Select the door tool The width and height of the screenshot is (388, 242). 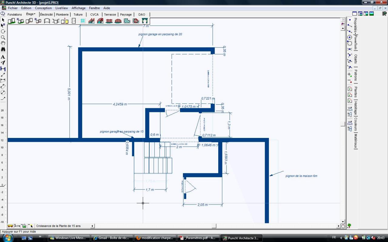coord(74,21)
